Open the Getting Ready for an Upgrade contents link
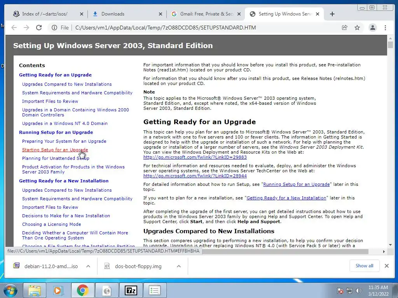Image resolution: width=398 pixels, height=298 pixels. pos(55,75)
